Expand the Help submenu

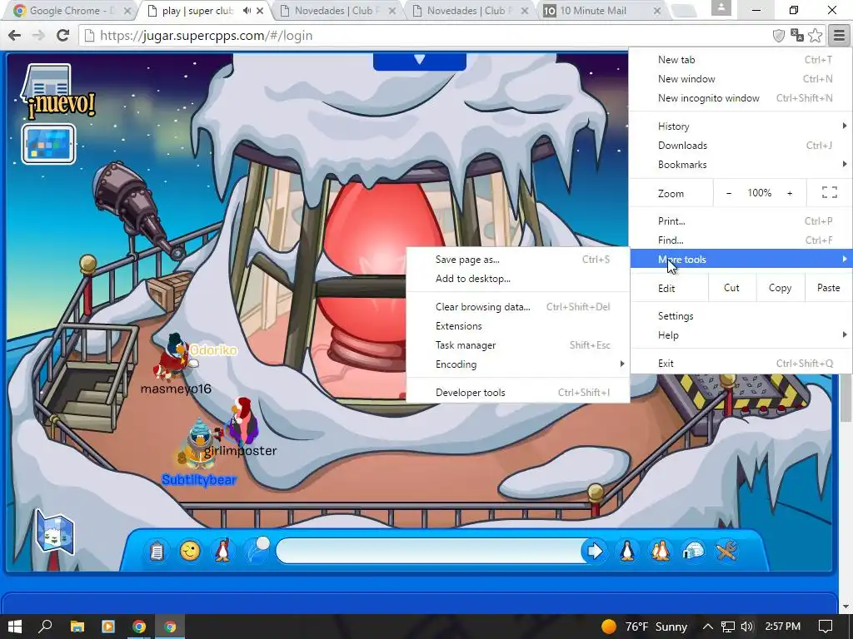pyautogui.click(x=741, y=335)
